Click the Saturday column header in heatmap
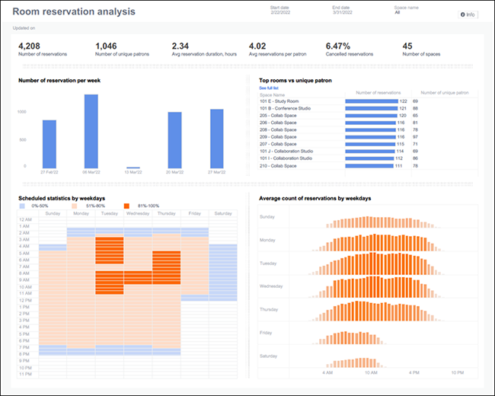Screen dimensions: 495x396 223,213
